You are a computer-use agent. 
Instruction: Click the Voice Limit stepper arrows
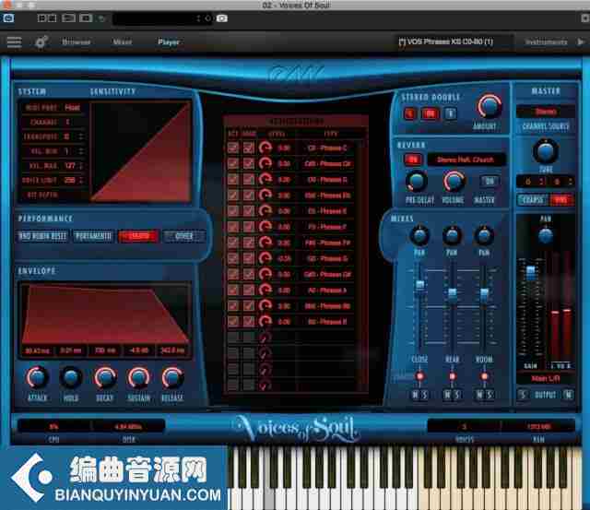pos(80,180)
